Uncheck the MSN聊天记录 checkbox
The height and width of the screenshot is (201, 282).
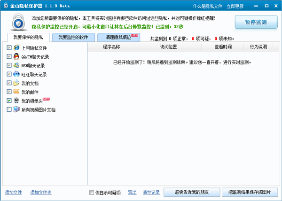[9, 65]
